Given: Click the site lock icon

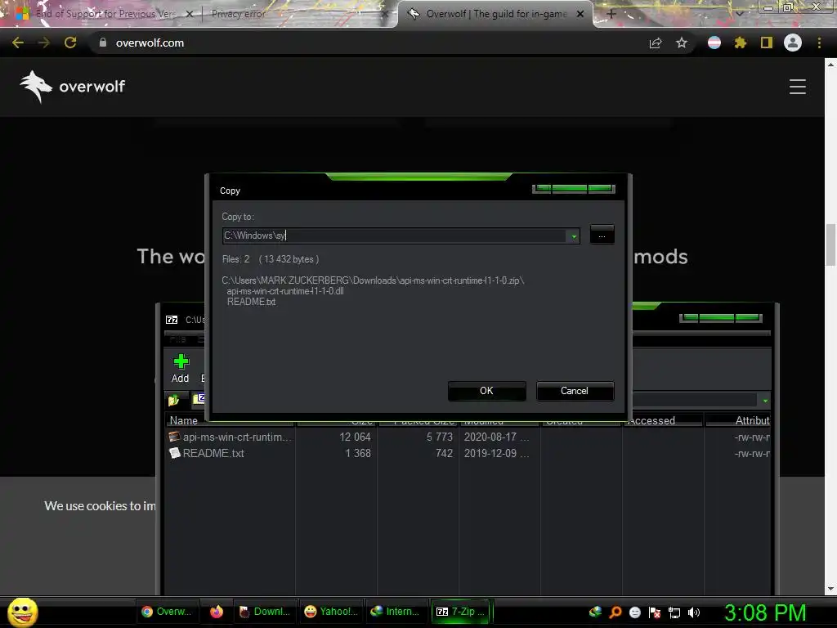Looking at the screenshot, I should pos(103,43).
